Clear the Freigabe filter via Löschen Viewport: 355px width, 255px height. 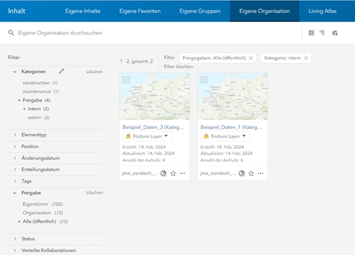coord(94,193)
